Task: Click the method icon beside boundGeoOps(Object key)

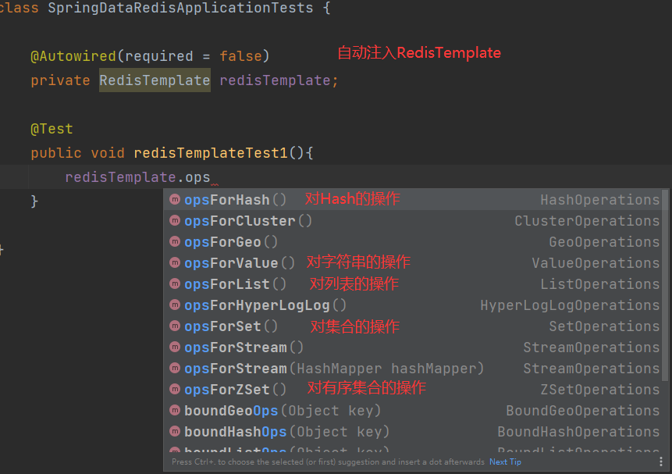Action: click(x=174, y=410)
